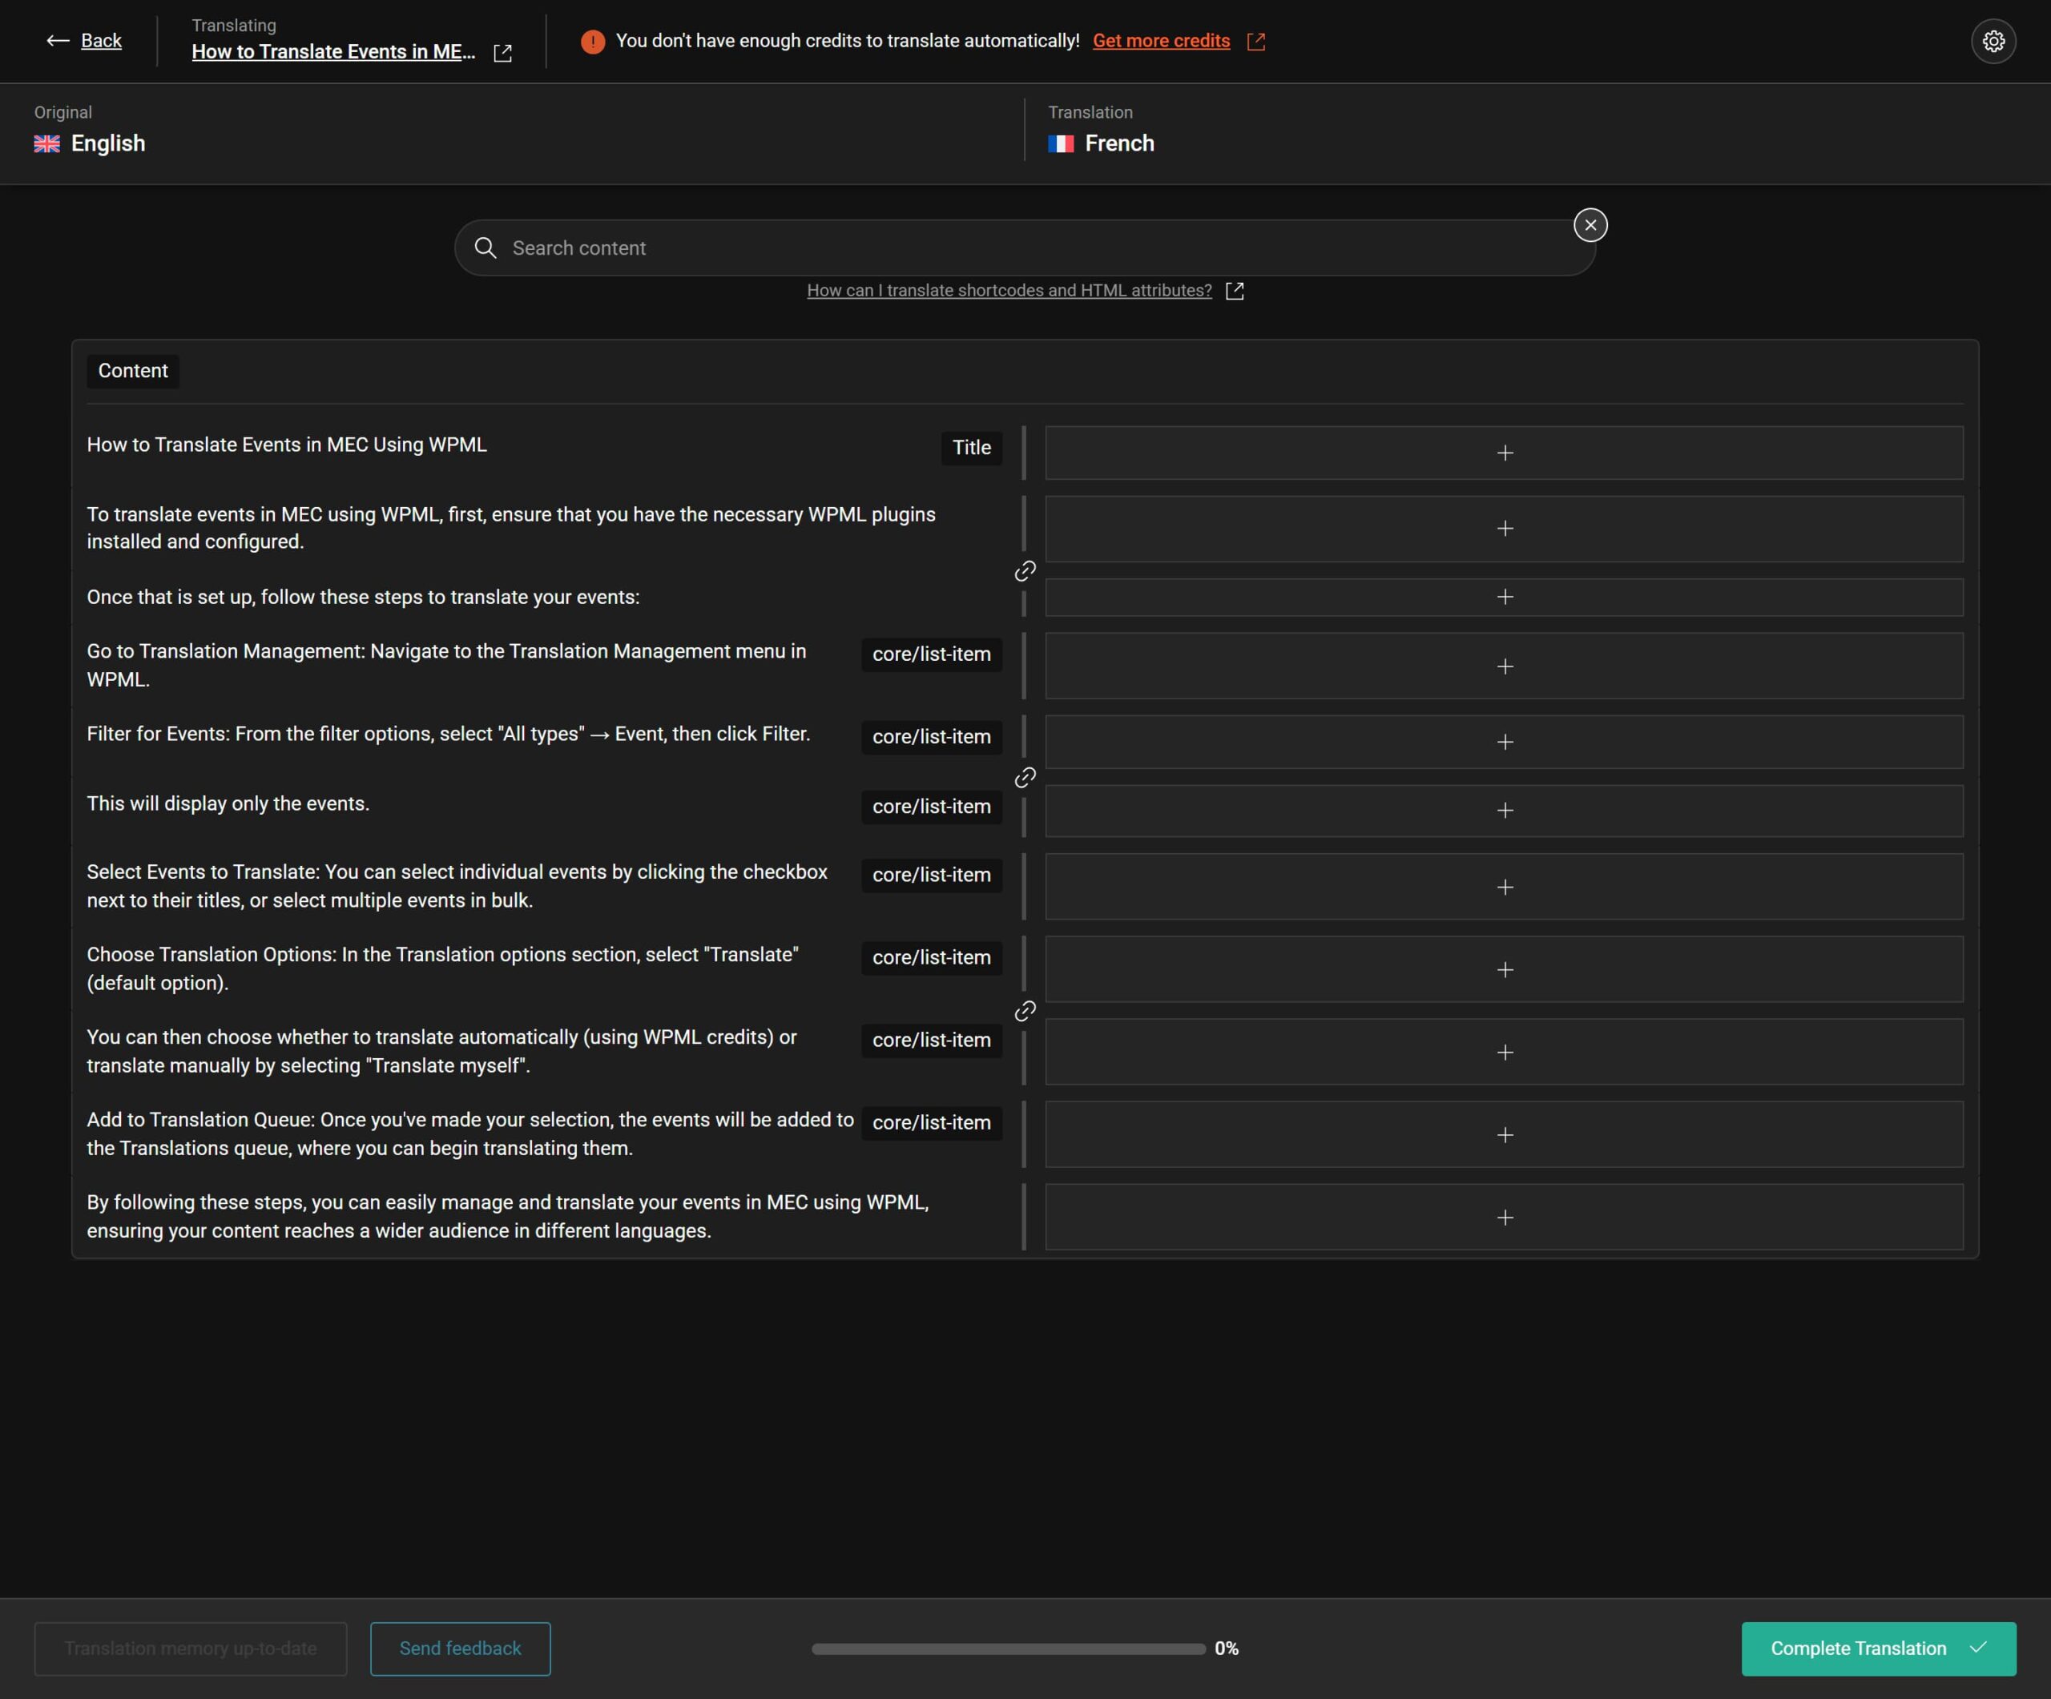The width and height of the screenshot is (2051, 1699).
Task: Click the link icon beside the Choose Translation Options segment
Action: click(1025, 1012)
